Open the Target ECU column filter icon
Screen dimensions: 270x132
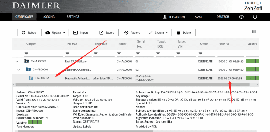tap(158, 54)
